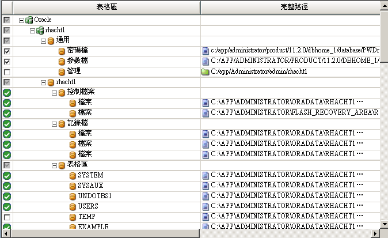Click the 記錄檔 cylinder icon
The image size is (388, 238).
click(62, 124)
